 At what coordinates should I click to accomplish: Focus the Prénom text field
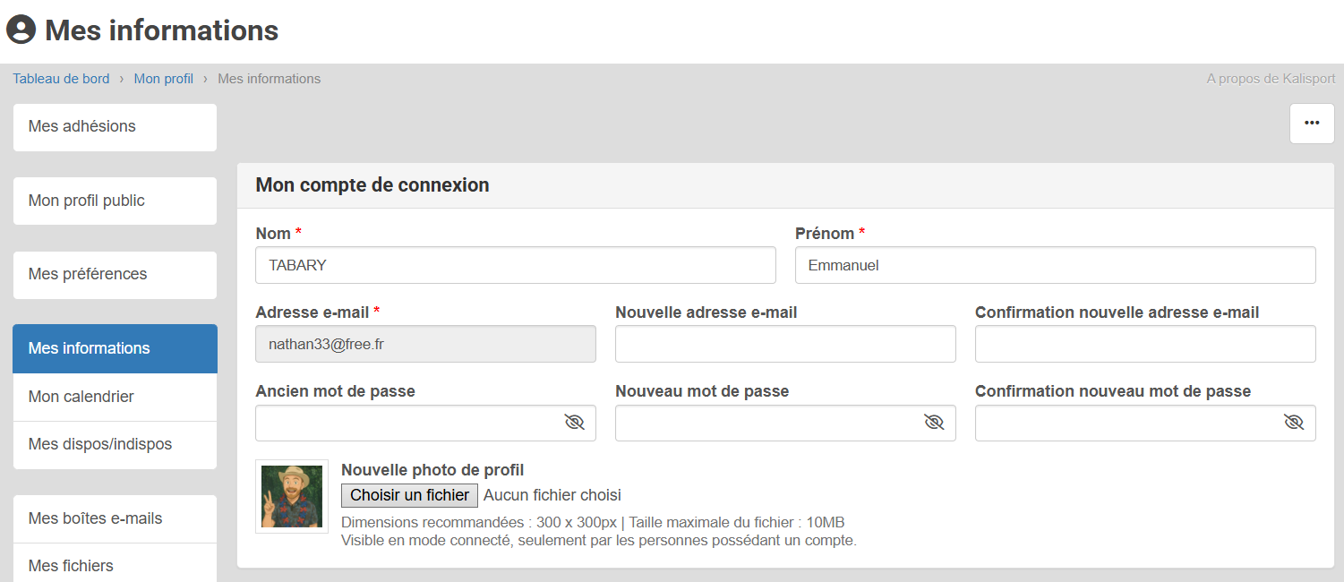[x=1055, y=265]
